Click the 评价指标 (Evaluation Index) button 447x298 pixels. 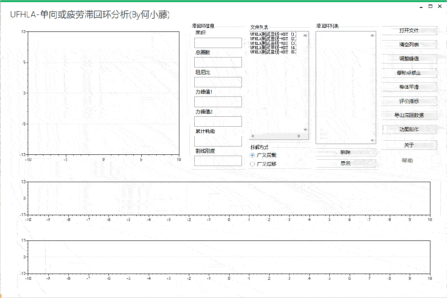(410, 101)
